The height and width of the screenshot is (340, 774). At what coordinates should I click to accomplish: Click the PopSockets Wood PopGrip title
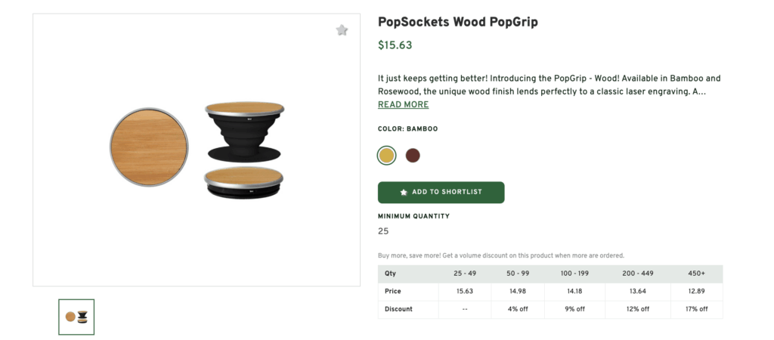tap(457, 22)
